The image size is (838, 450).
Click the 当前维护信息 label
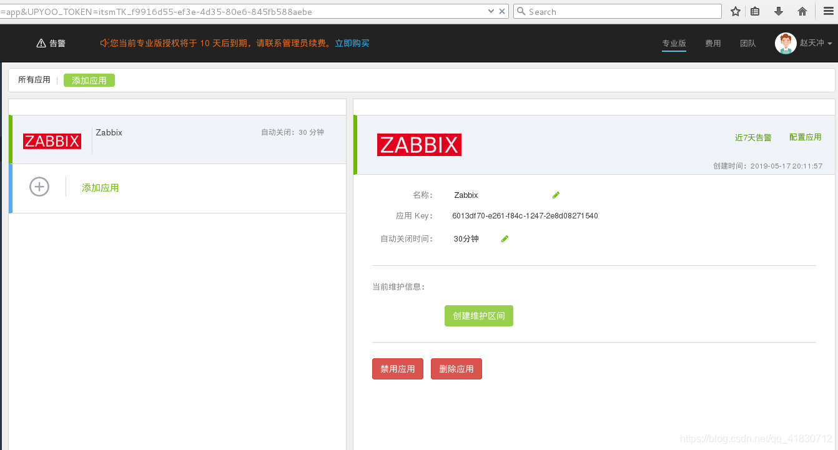tap(398, 287)
